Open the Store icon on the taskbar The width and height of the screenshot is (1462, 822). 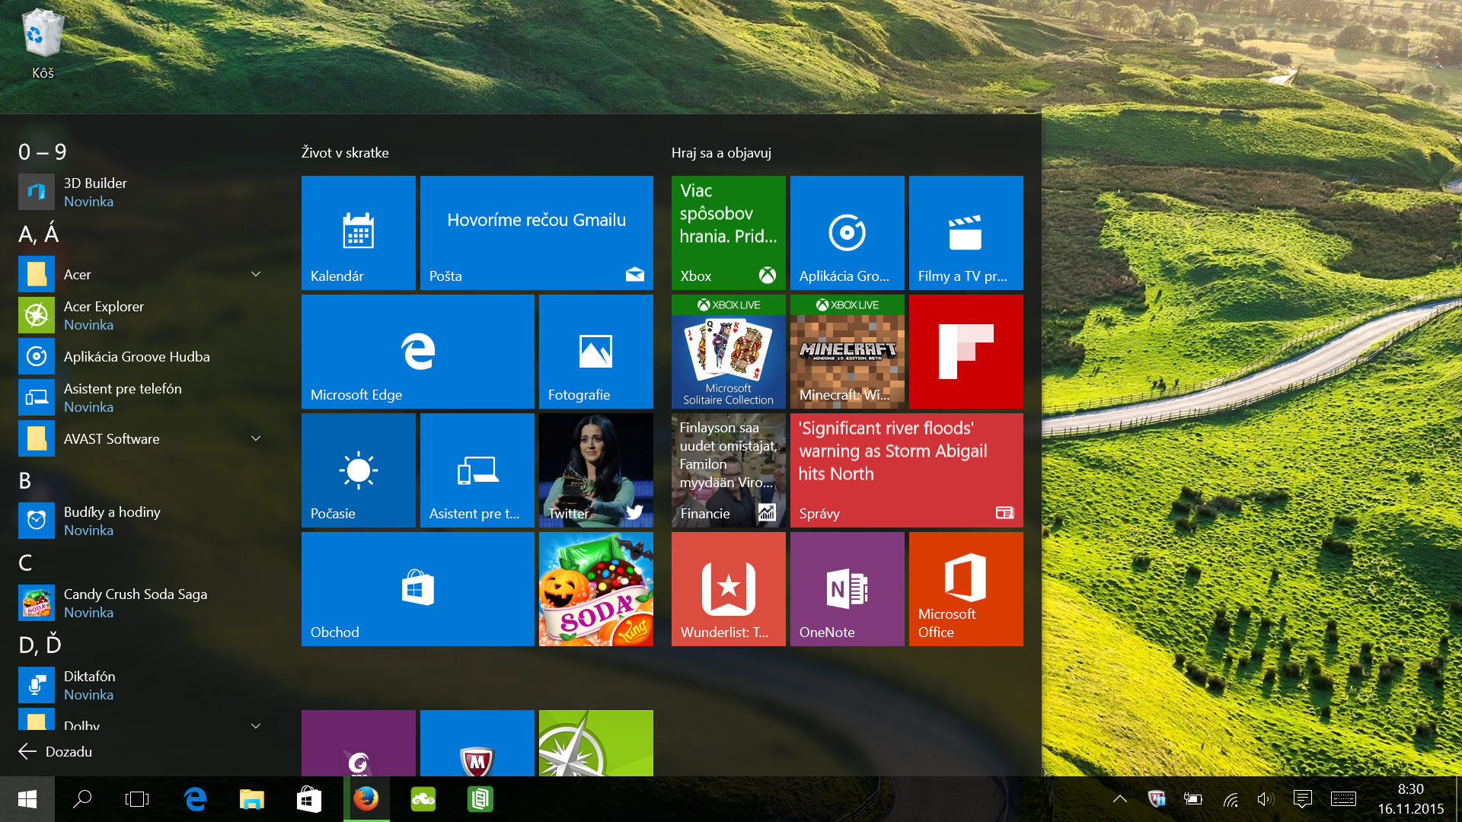coord(309,799)
